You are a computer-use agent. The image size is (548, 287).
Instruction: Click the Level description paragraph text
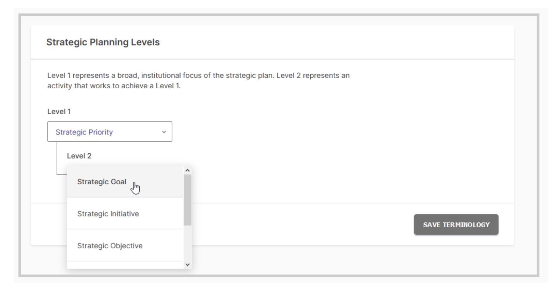tap(198, 81)
